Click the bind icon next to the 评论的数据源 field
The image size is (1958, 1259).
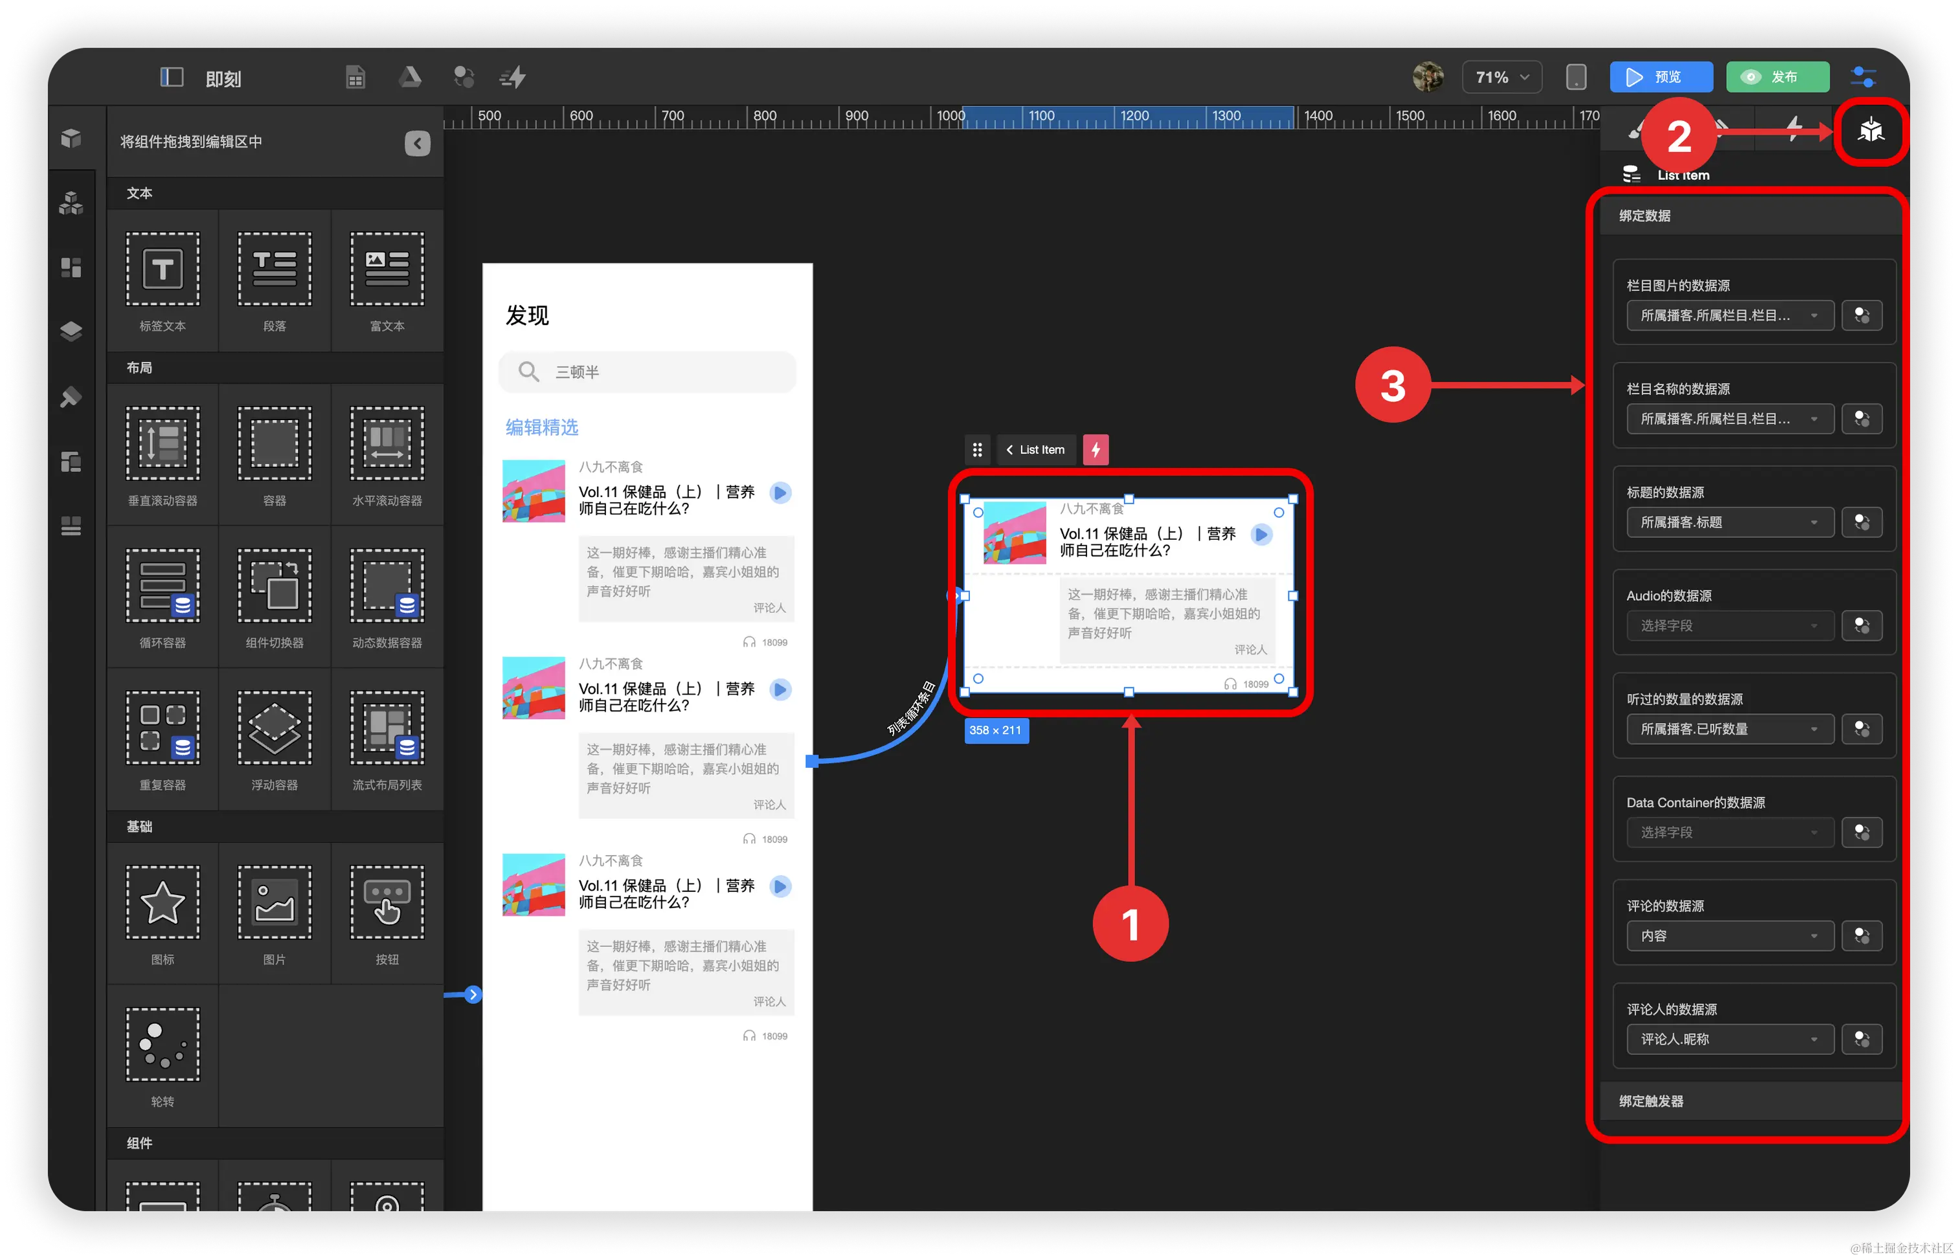click(1862, 936)
